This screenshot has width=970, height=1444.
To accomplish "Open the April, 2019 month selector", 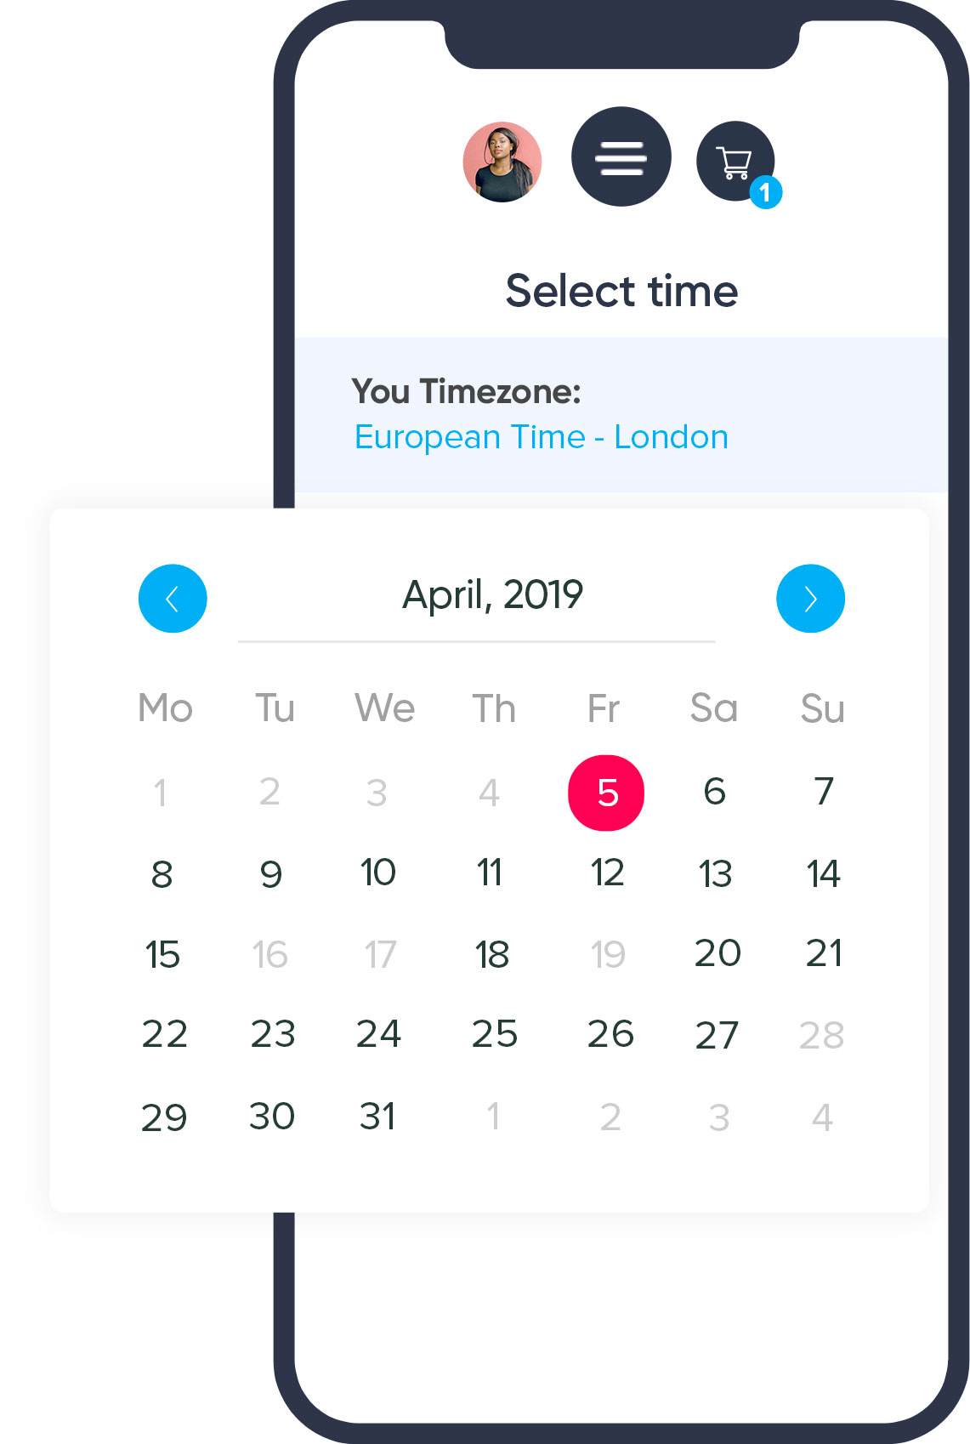I will click(492, 594).
